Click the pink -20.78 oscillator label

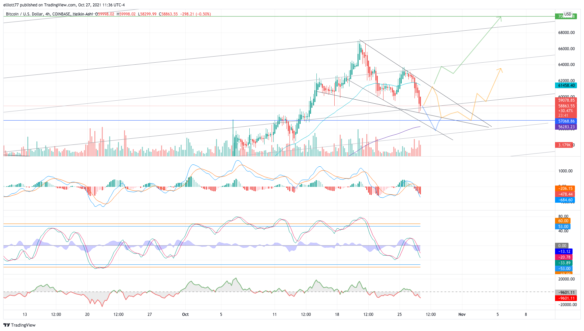pyautogui.click(x=563, y=257)
